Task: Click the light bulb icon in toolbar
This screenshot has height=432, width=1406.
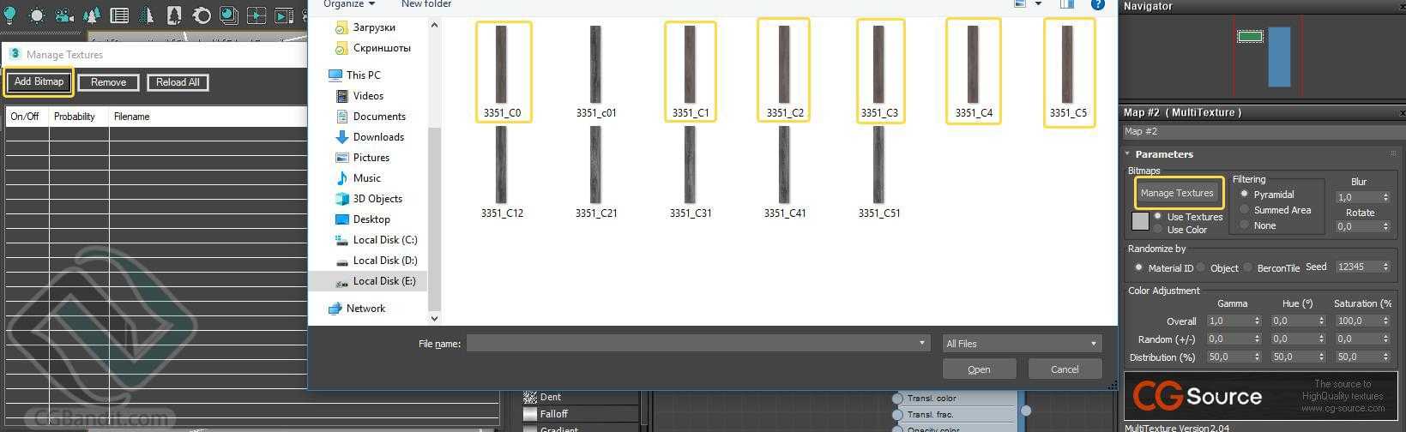Action: (x=10, y=15)
